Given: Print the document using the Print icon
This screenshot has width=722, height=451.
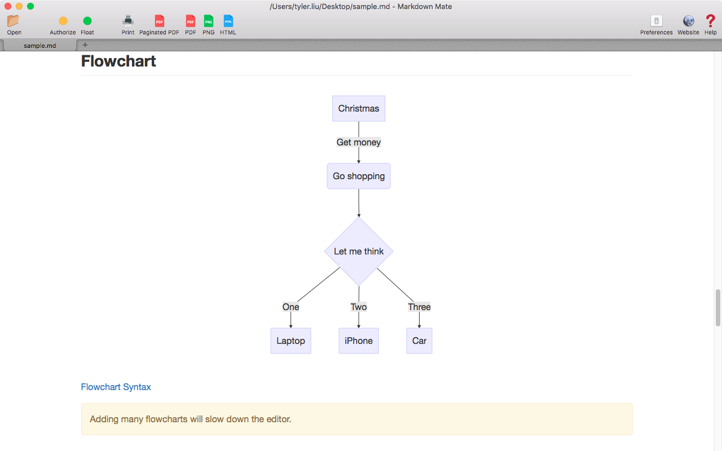Looking at the screenshot, I should click(128, 21).
